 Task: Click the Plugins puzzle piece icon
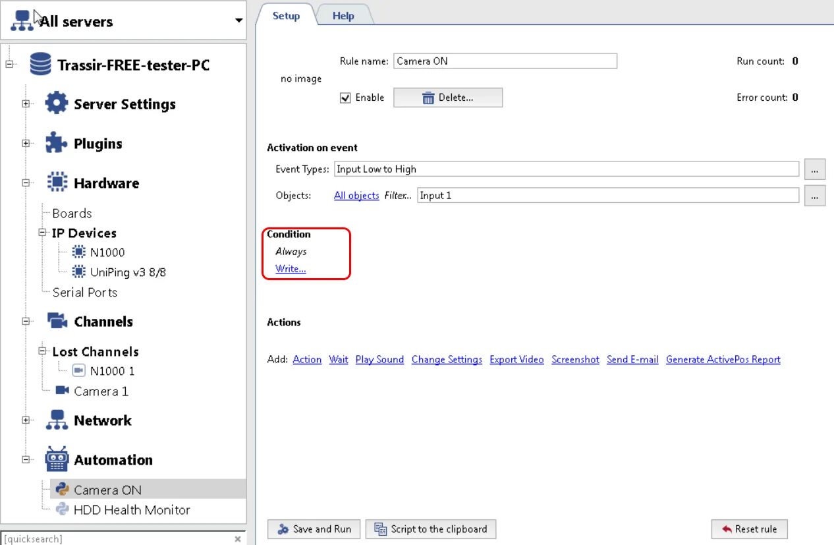point(56,143)
